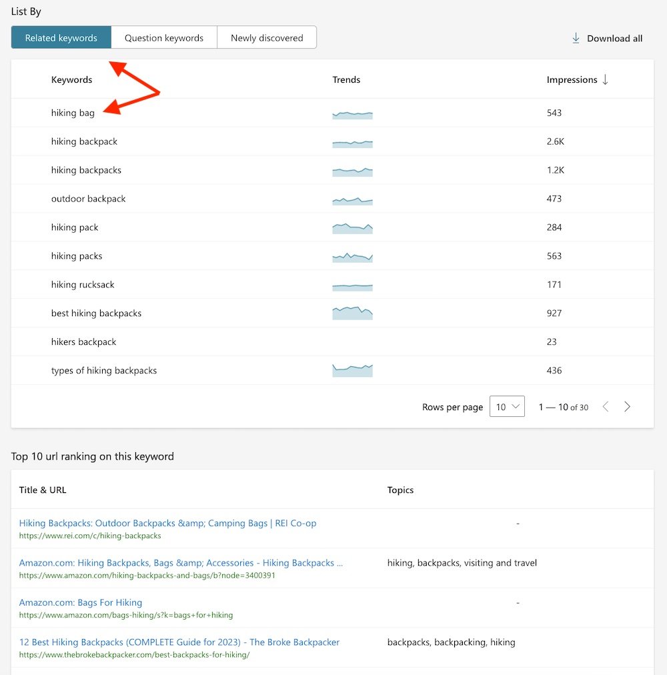667x675 pixels.
Task: Select the Related keywords tab
Action: (x=61, y=38)
